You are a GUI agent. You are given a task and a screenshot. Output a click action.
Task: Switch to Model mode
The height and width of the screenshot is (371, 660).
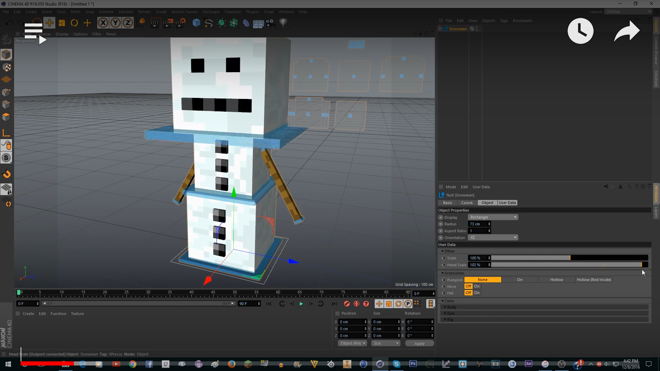pyautogui.click(x=6, y=55)
